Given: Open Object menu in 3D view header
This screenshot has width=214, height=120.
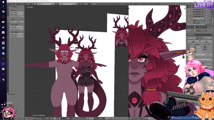Looking at the screenshot, I should click(x=30, y=118).
